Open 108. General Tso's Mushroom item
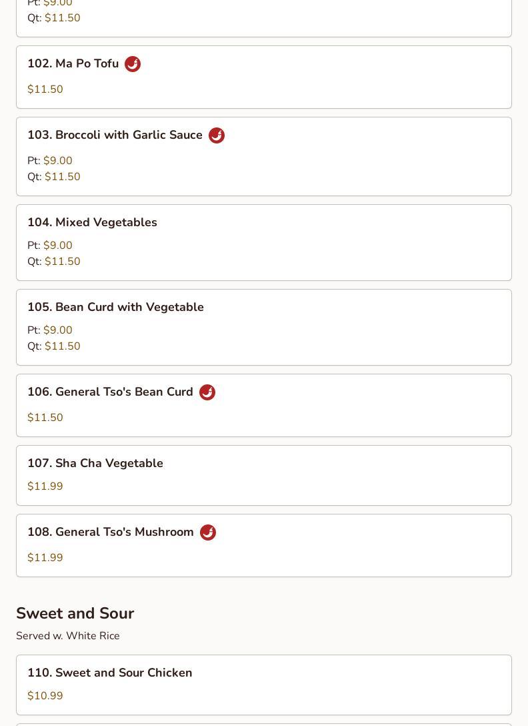 (111, 532)
